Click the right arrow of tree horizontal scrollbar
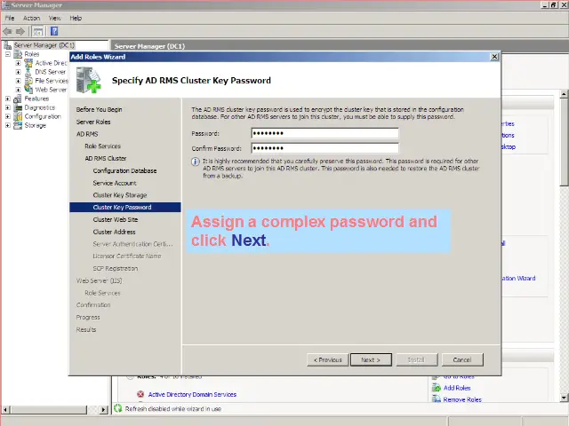Viewport: 569px width, 426px height. click(x=103, y=409)
